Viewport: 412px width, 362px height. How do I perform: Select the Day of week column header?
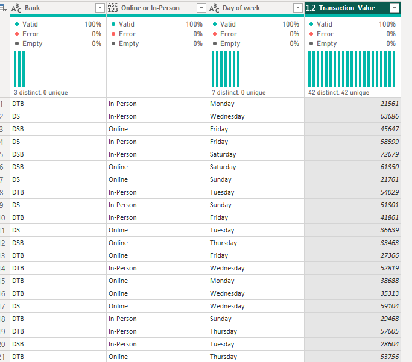tap(256, 8)
